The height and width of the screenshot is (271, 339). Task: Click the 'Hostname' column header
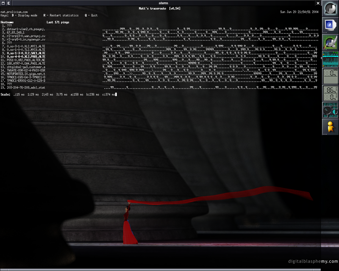click(7, 22)
